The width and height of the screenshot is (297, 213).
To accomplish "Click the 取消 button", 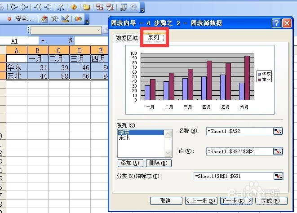I will coord(166,201).
